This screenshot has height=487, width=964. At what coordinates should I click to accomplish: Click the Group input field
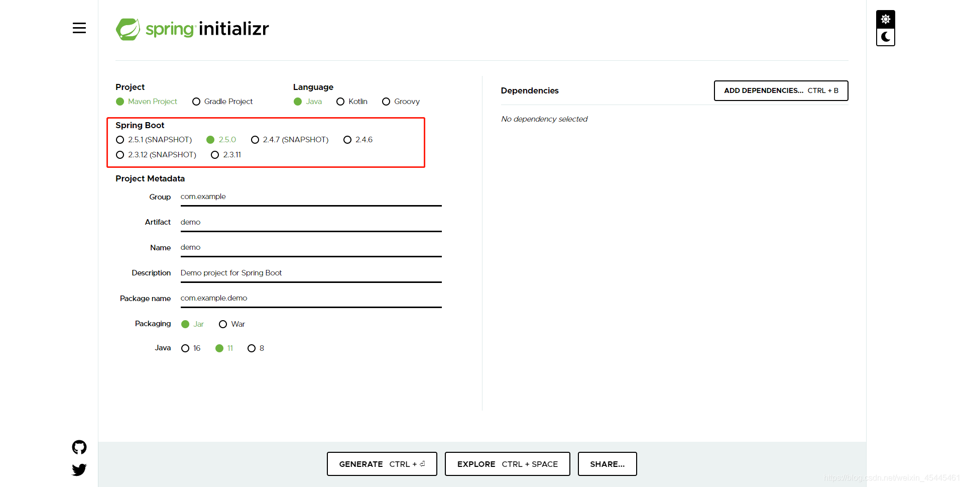click(311, 197)
